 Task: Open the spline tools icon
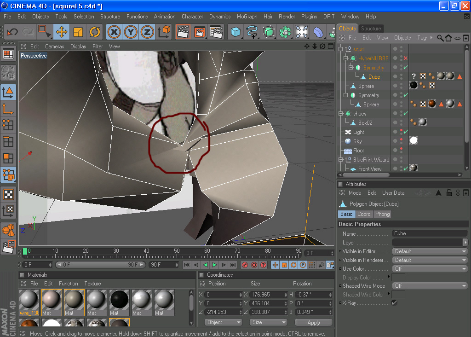252,32
